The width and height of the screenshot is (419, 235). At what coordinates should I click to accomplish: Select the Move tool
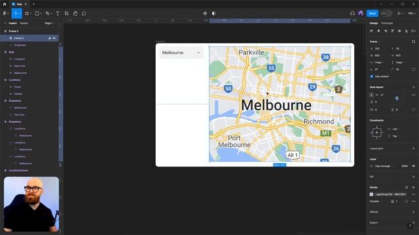(x=16, y=13)
